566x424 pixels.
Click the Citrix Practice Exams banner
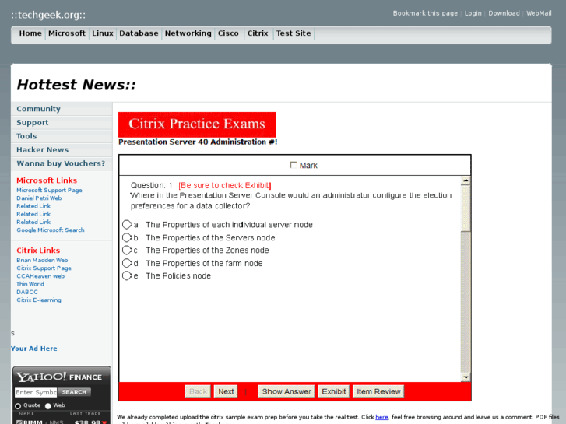pos(197,124)
